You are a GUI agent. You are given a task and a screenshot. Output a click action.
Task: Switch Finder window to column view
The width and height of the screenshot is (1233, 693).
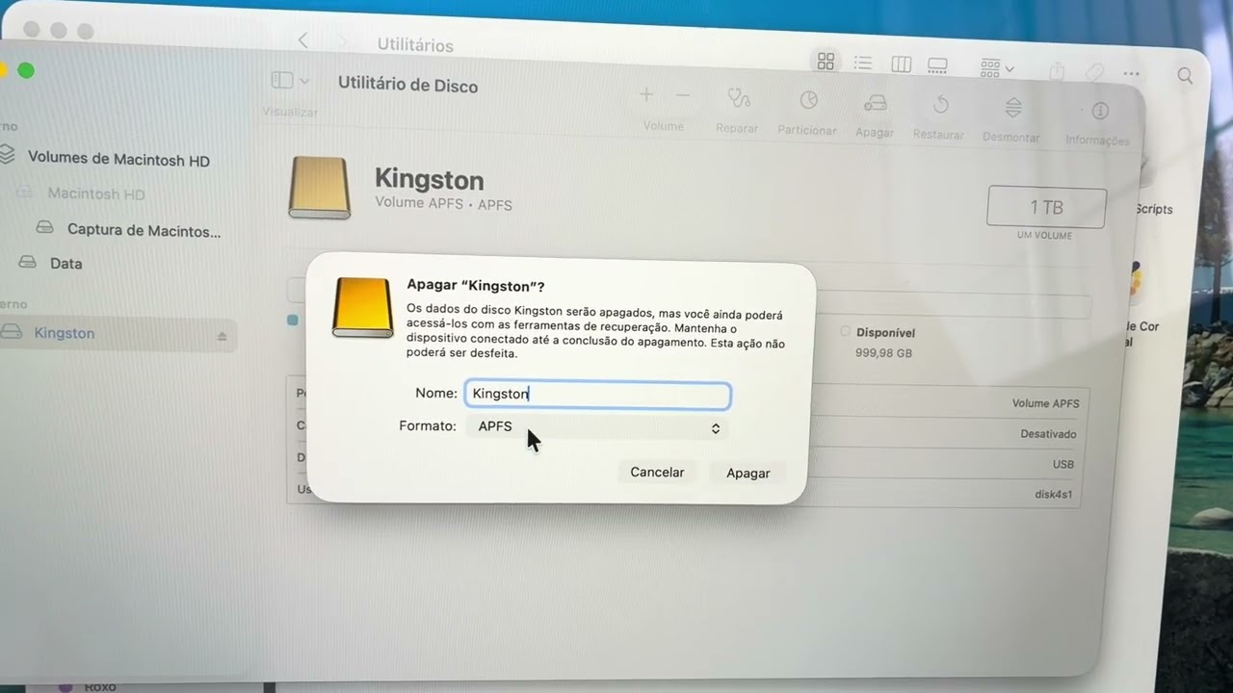[x=902, y=64]
